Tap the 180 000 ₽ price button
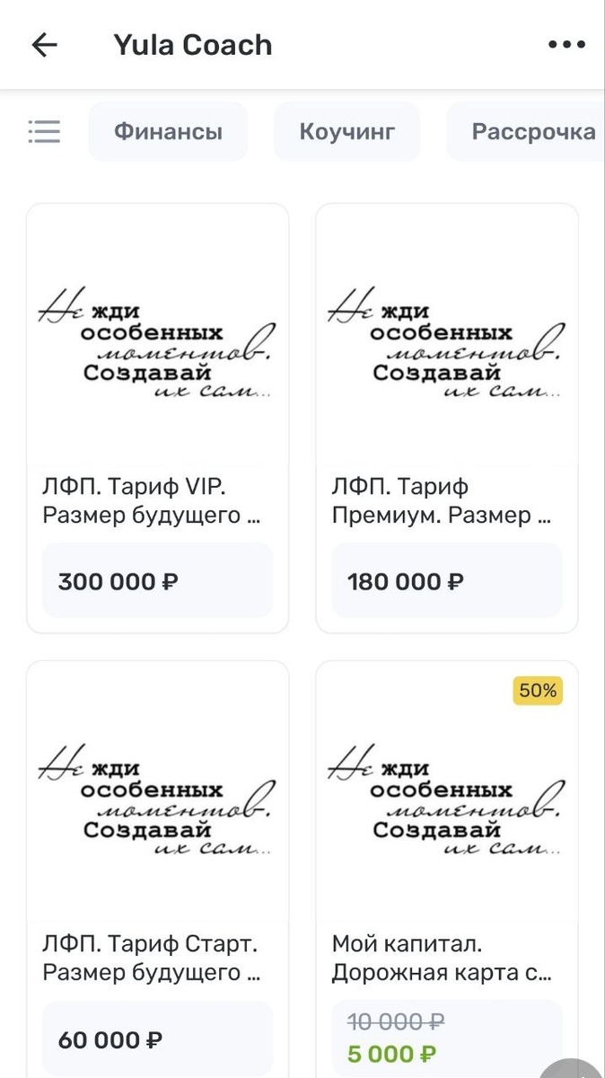Viewport: 605px width, 1078px height. pos(447,581)
